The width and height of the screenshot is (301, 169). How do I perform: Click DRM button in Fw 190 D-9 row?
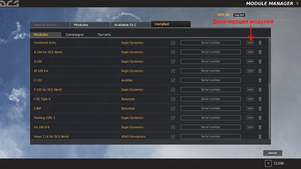click(250, 127)
